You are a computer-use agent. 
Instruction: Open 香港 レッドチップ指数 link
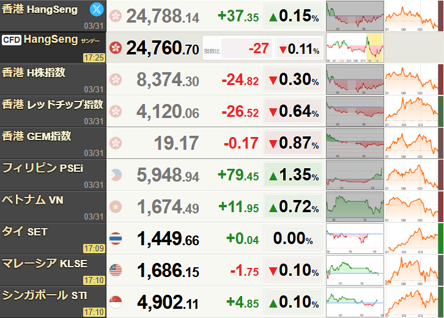(x=53, y=105)
